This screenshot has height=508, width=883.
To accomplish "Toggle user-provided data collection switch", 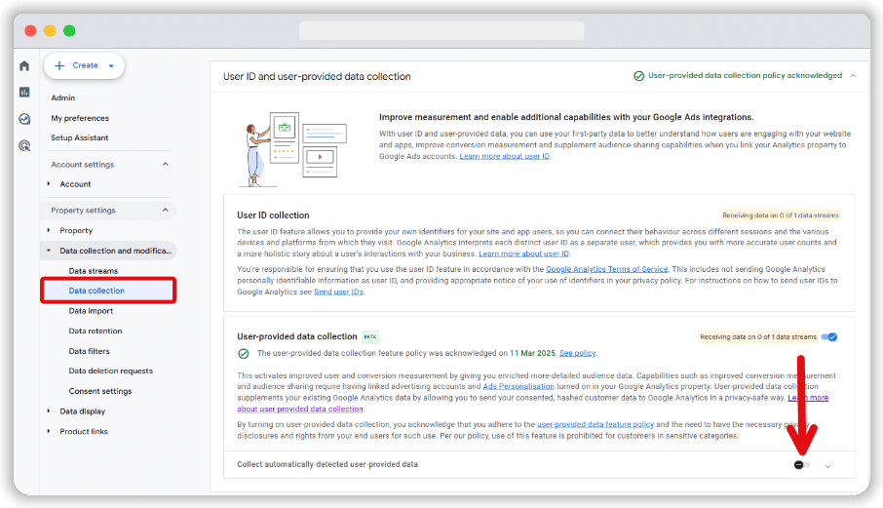I will click(x=829, y=336).
